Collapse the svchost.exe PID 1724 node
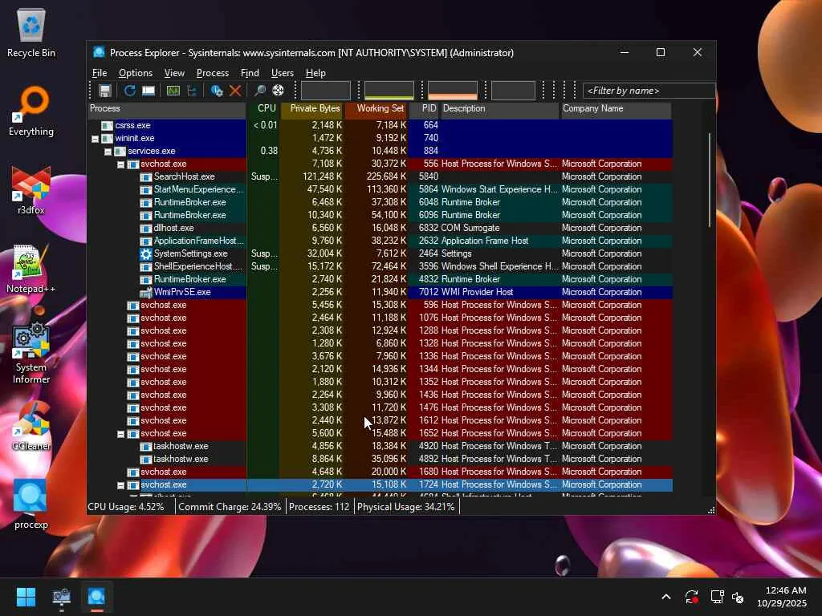Image resolution: width=822 pixels, height=616 pixels. (120, 485)
